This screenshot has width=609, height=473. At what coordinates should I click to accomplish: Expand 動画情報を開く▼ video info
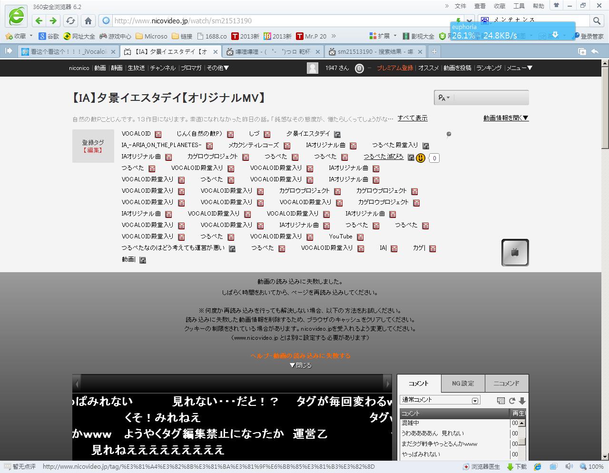[506, 118]
